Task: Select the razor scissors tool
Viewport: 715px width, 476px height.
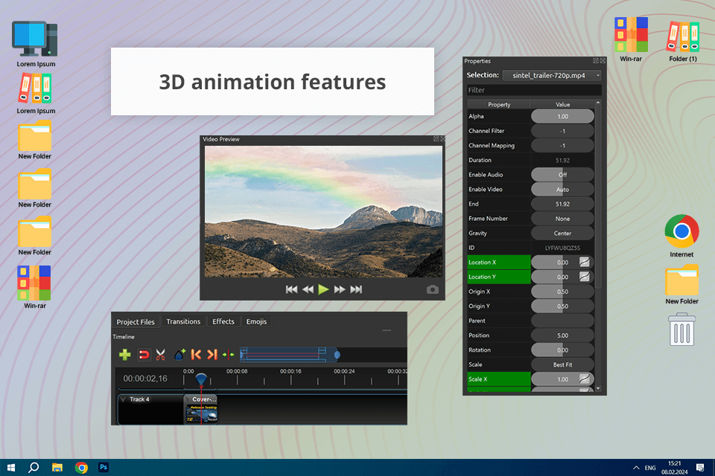Action: [161, 354]
